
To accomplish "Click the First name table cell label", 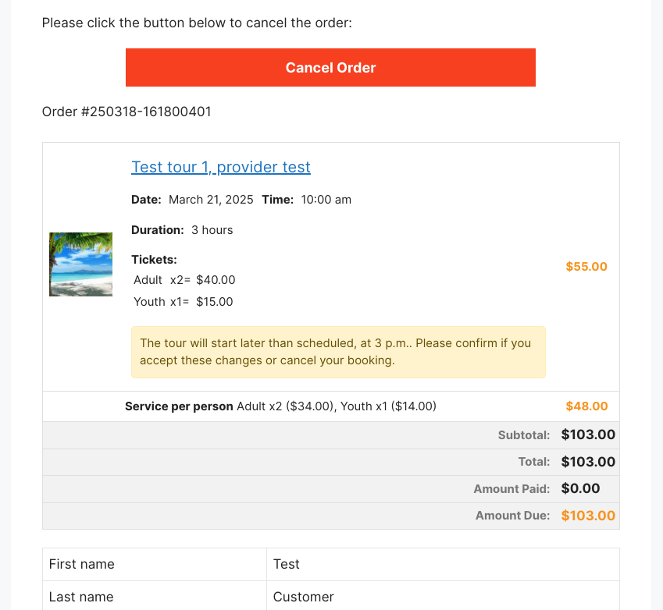I will (155, 565).
